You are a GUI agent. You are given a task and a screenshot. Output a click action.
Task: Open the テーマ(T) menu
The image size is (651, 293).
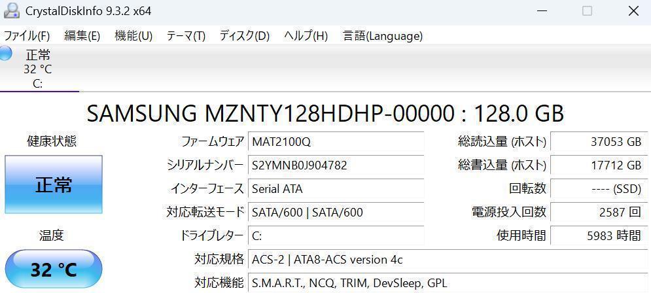coord(186,36)
